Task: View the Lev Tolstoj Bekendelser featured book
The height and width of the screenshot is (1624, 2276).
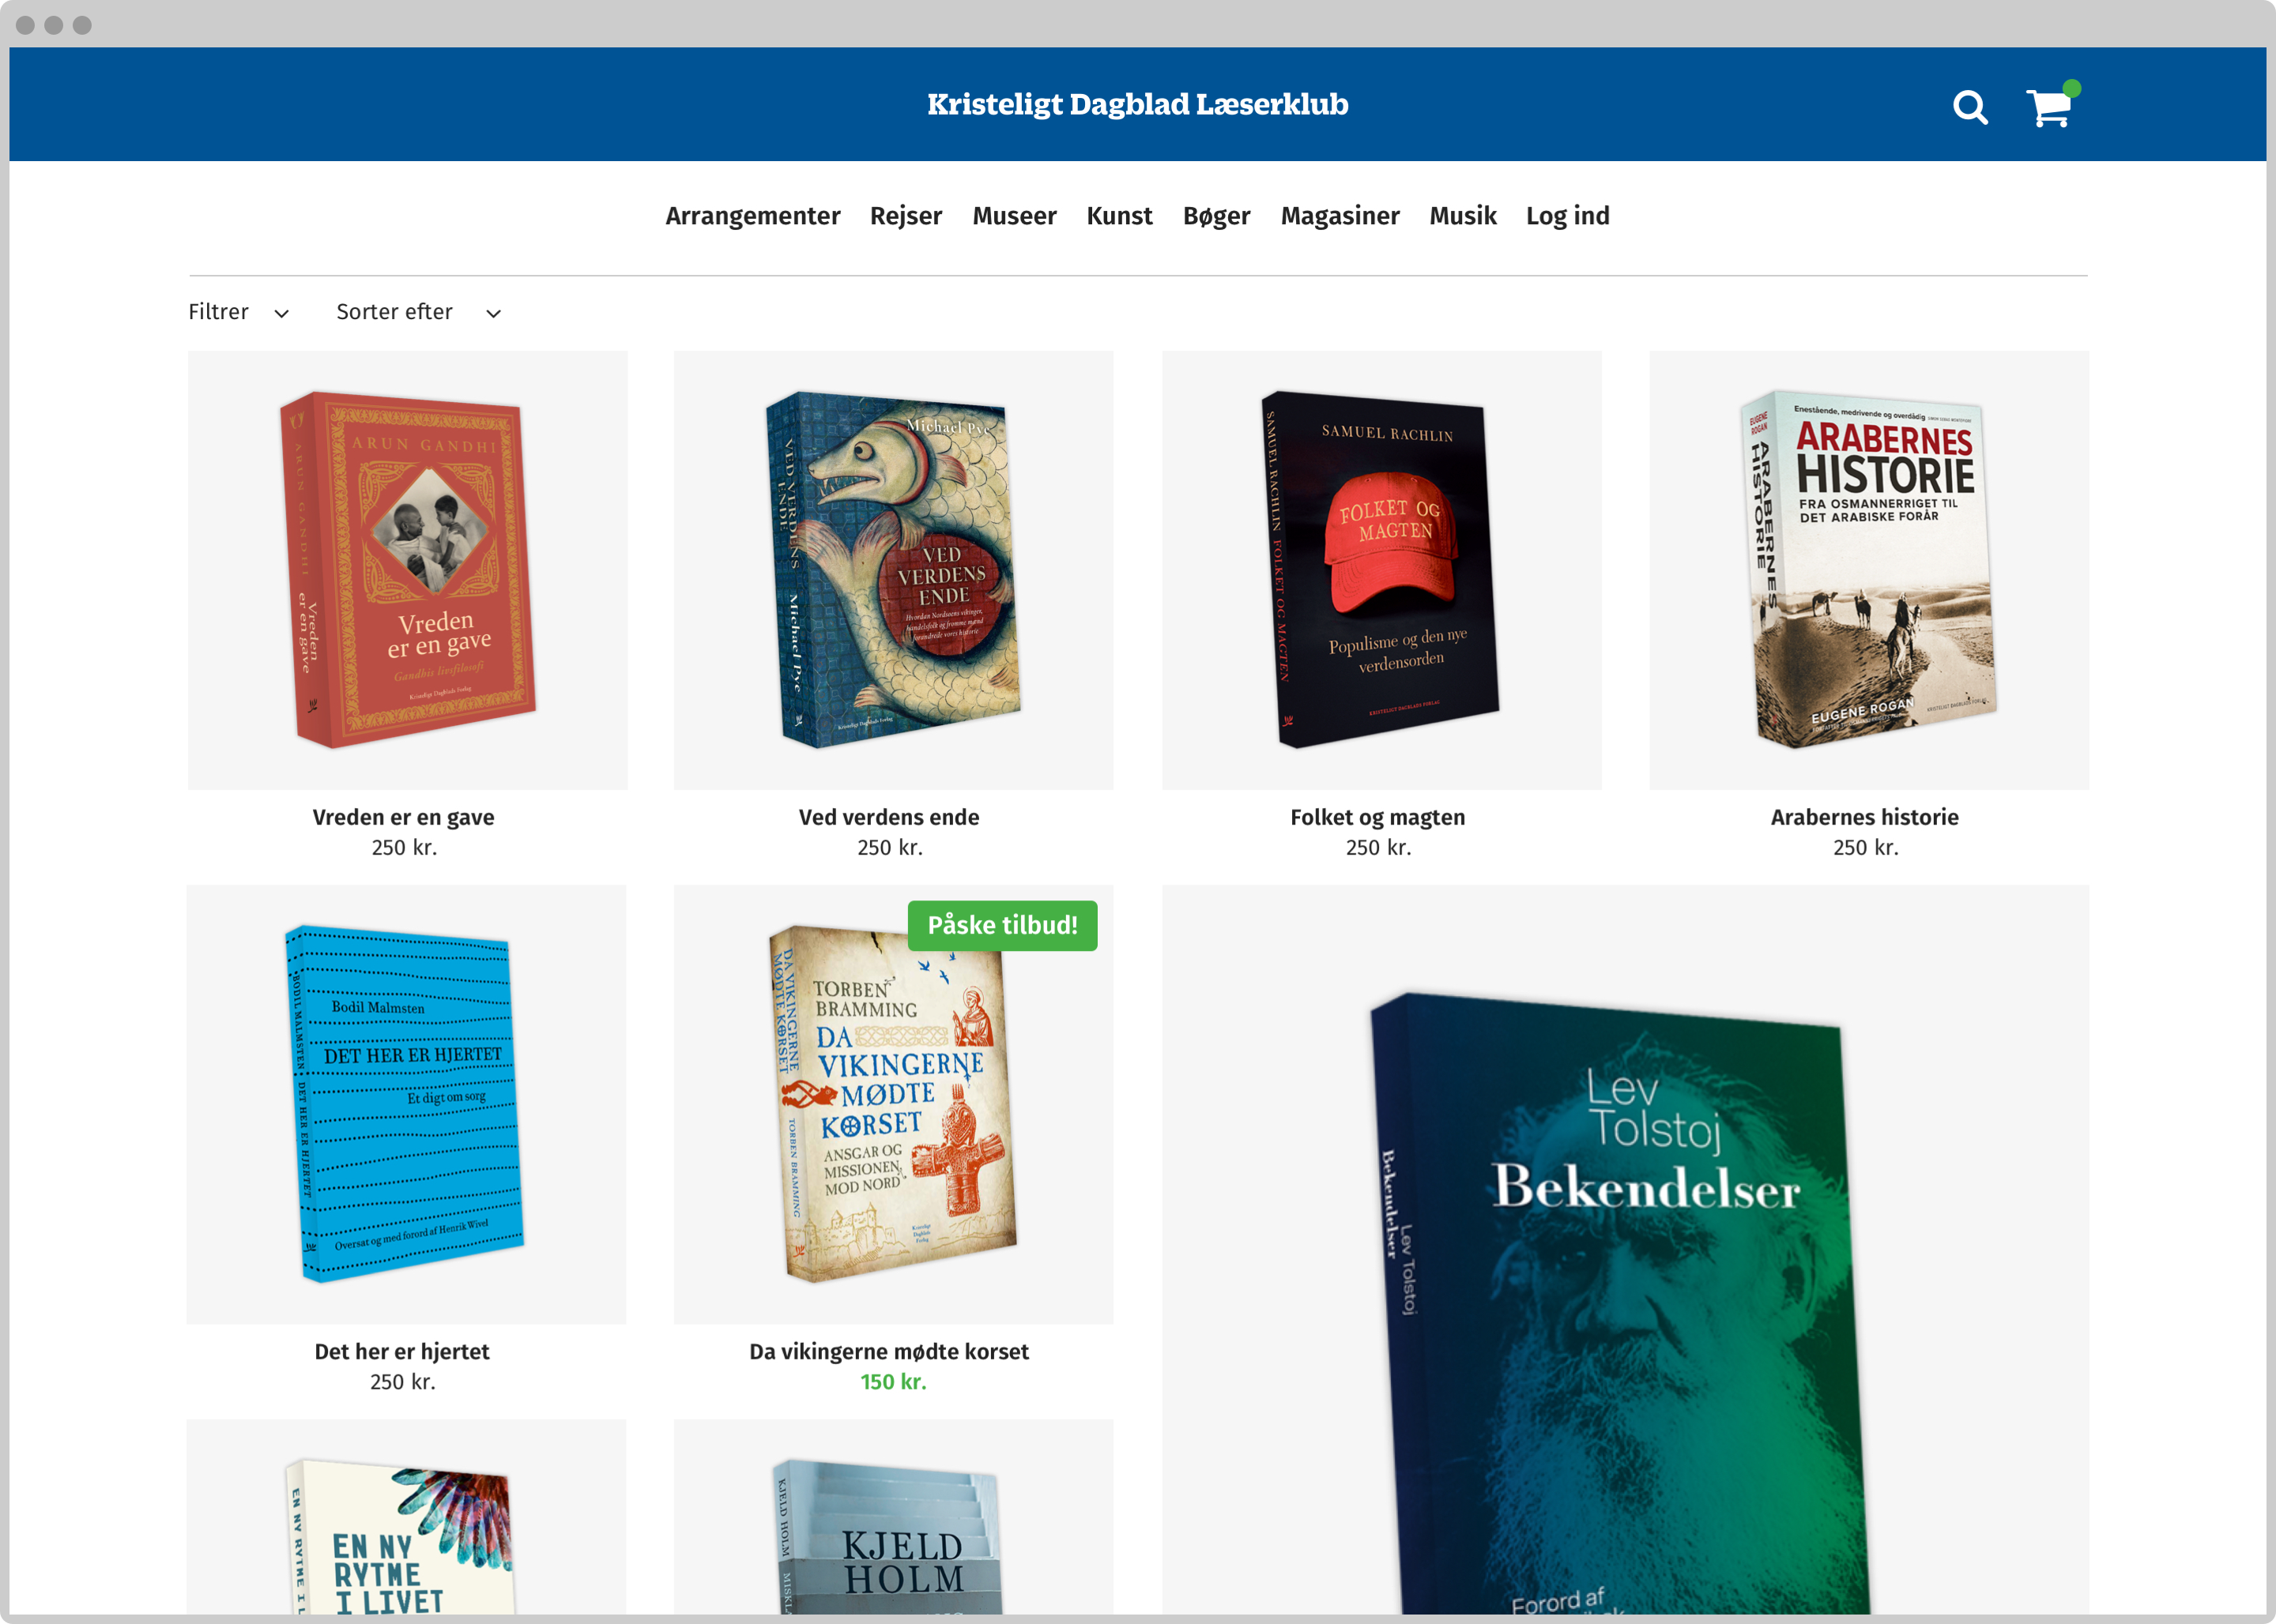Action: [1625, 1250]
